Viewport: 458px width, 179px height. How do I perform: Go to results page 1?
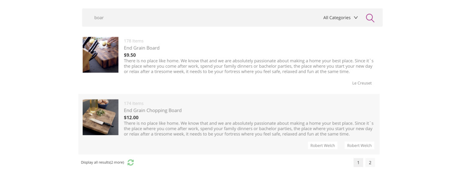(x=358, y=163)
